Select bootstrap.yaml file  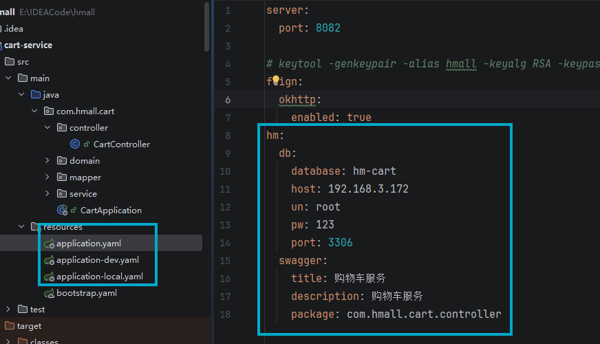tap(87, 293)
